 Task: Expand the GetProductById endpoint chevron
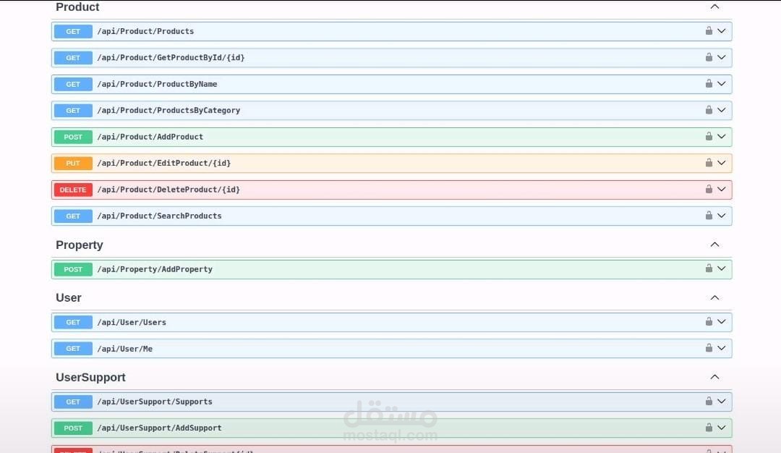coord(721,57)
